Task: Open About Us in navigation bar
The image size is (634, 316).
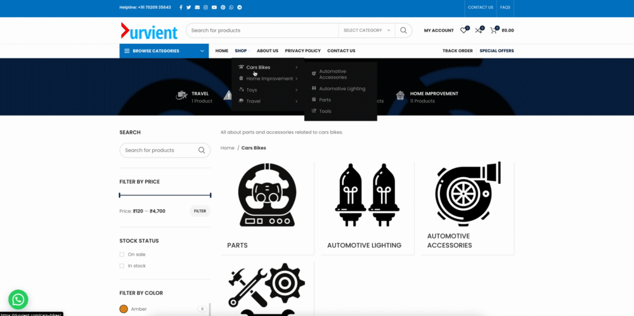Action: [268, 51]
